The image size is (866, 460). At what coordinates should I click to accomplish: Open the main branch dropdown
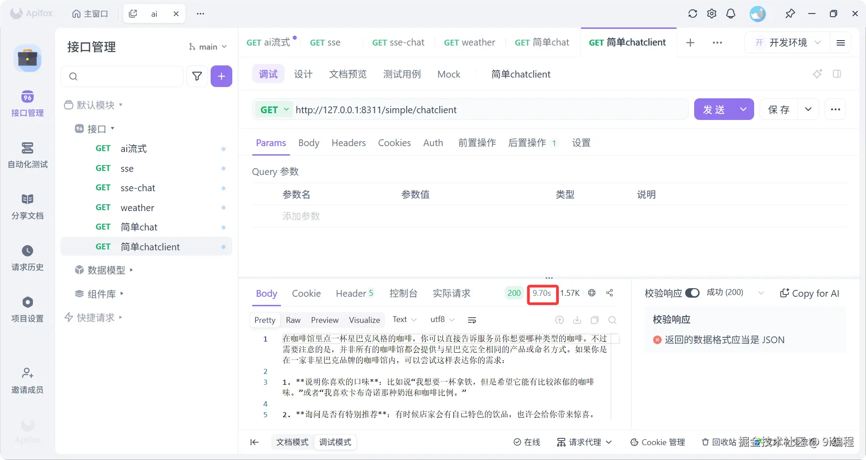point(208,47)
